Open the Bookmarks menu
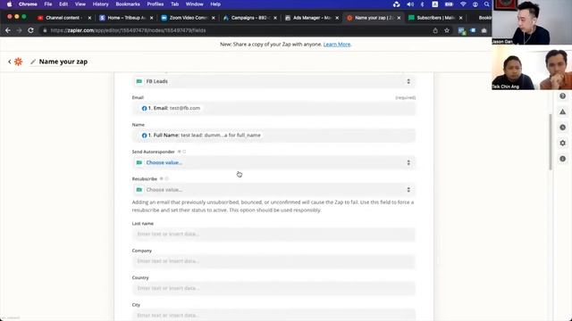This screenshot has height=321, width=572. pyautogui.click(x=128, y=4)
